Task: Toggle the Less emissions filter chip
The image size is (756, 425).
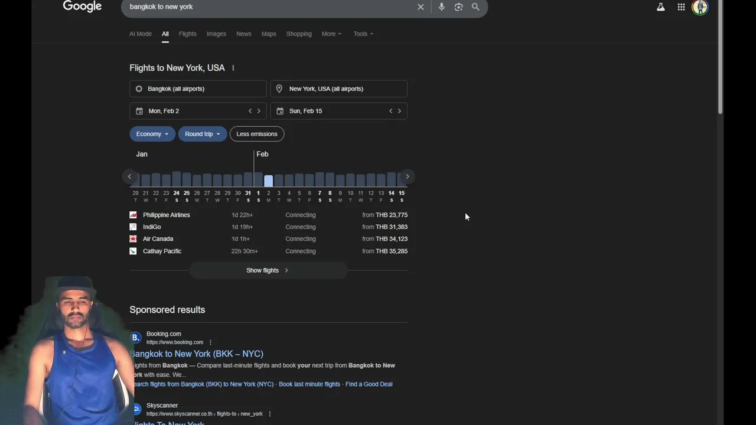Action: (257, 134)
